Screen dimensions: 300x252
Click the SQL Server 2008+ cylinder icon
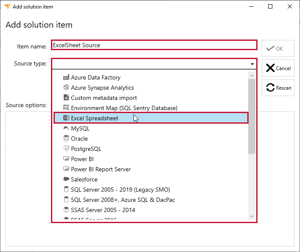click(66, 199)
